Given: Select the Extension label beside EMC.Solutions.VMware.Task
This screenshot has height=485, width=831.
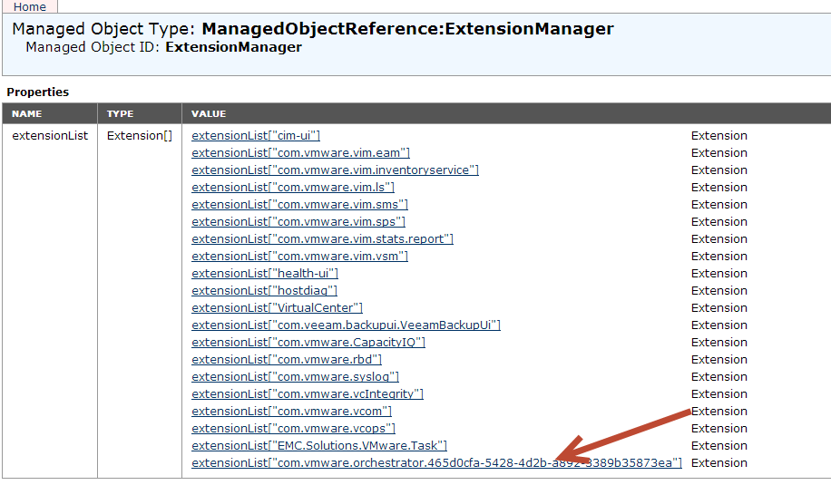Looking at the screenshot, I should tap(719, 445).
